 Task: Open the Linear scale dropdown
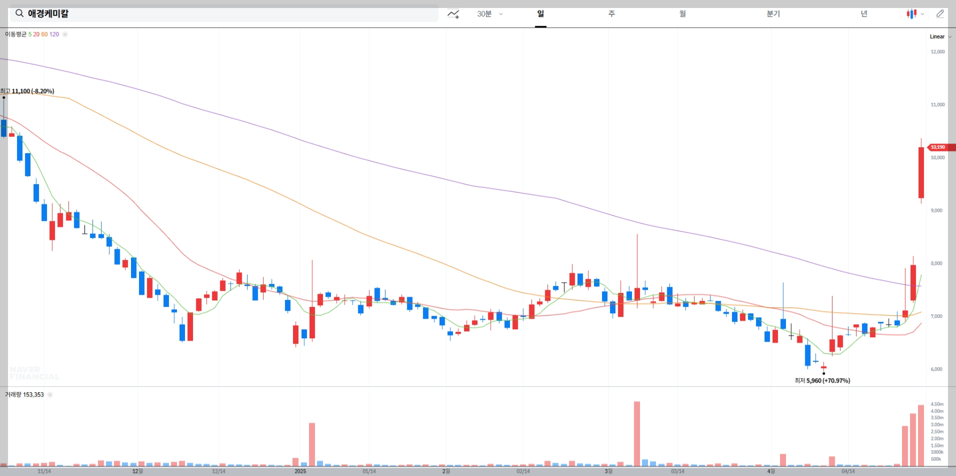click(x=940, y=37)
